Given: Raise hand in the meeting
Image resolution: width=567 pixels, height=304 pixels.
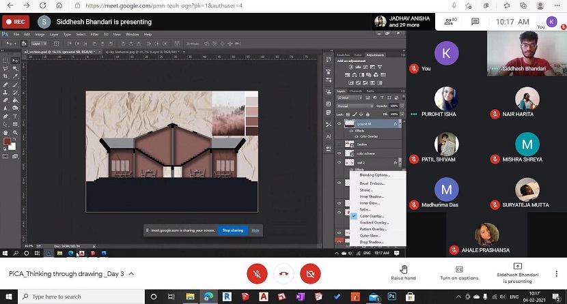Looking at the screenshot, I should [x=403, y=273].
